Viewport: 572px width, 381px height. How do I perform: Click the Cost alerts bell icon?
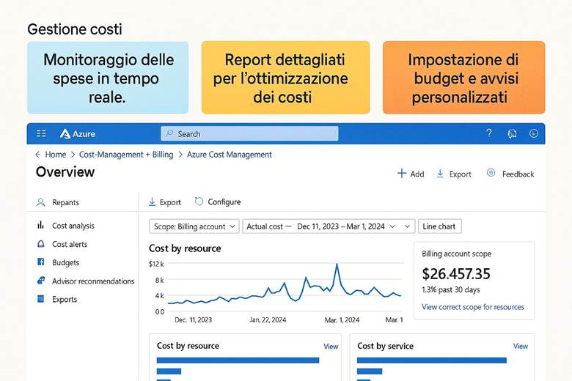(41, 243)
